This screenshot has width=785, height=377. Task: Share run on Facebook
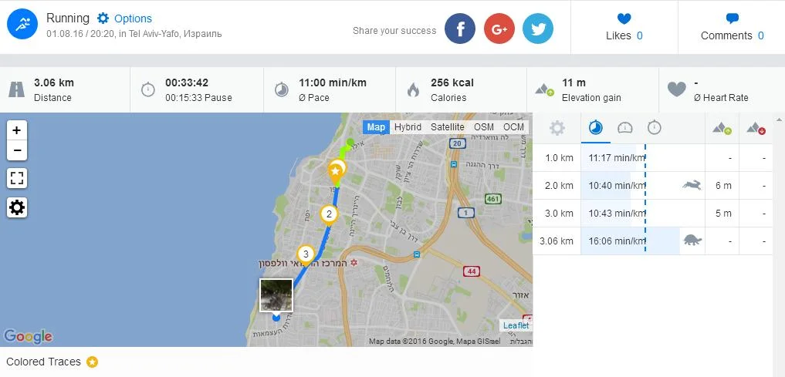(x=459, y=29)
